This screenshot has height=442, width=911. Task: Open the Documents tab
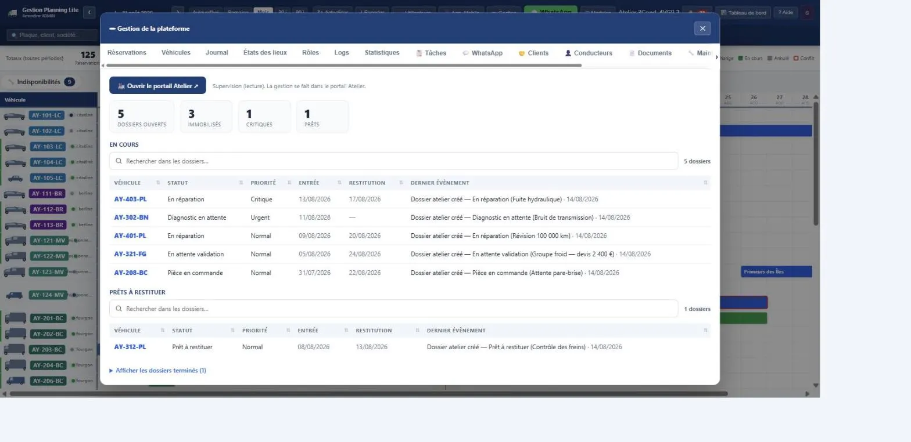click(x=650, y=53)
